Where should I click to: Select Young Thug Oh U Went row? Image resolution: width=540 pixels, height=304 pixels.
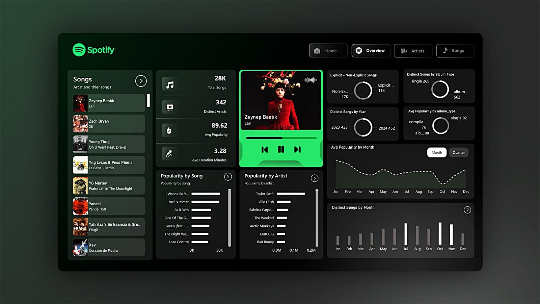click(x=109, y=144)
